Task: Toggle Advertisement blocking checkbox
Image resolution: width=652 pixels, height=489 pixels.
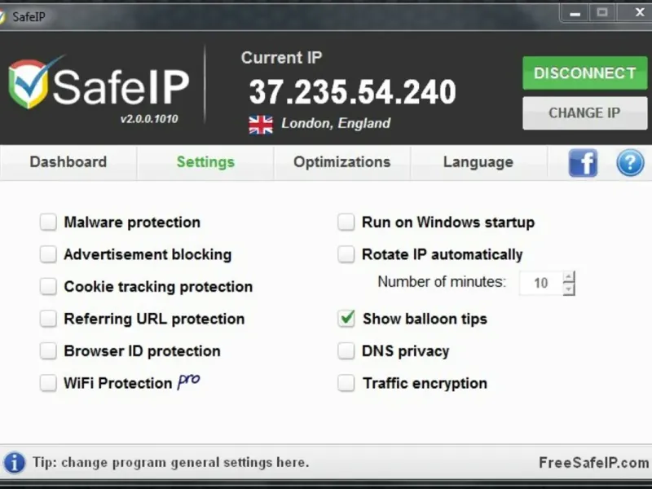Action: pyautogui.click(x=49, y=254)
